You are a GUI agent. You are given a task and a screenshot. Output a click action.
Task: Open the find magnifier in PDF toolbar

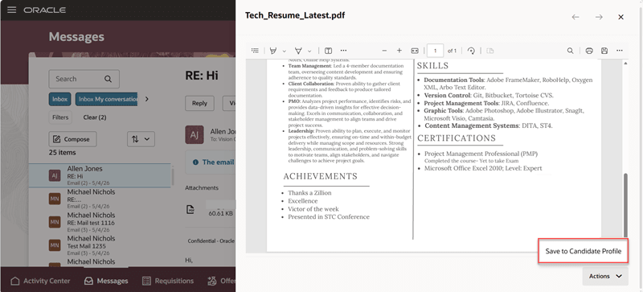pyautogui.click(x=570, y=51)
